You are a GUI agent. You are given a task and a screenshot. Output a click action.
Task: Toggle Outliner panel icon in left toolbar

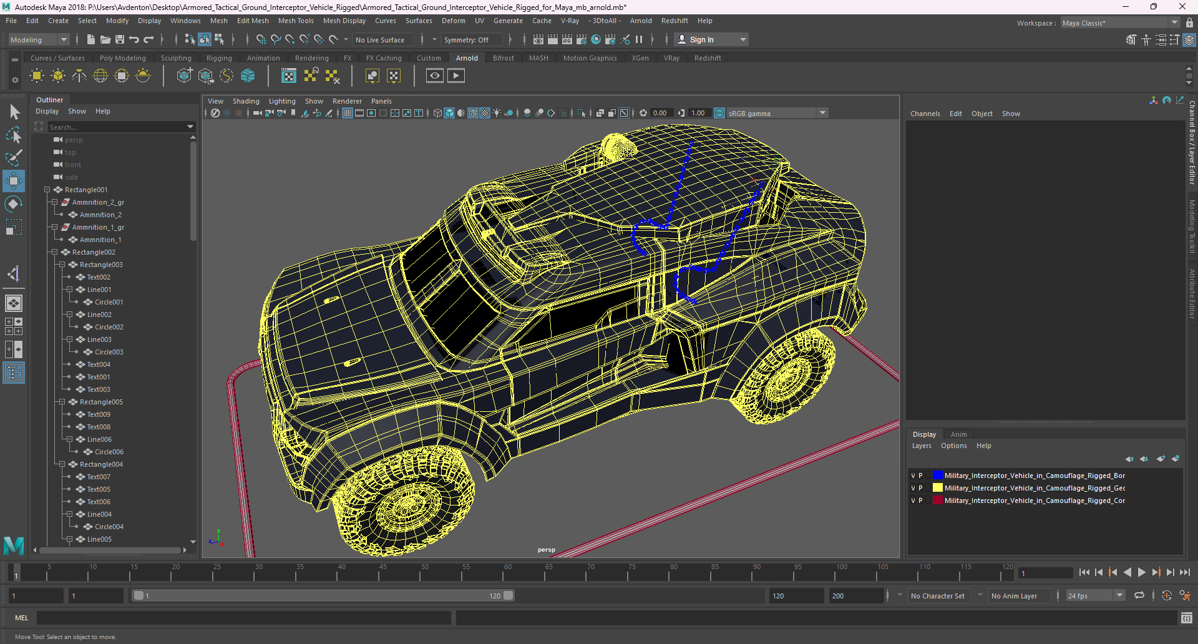tap(14, 373)
